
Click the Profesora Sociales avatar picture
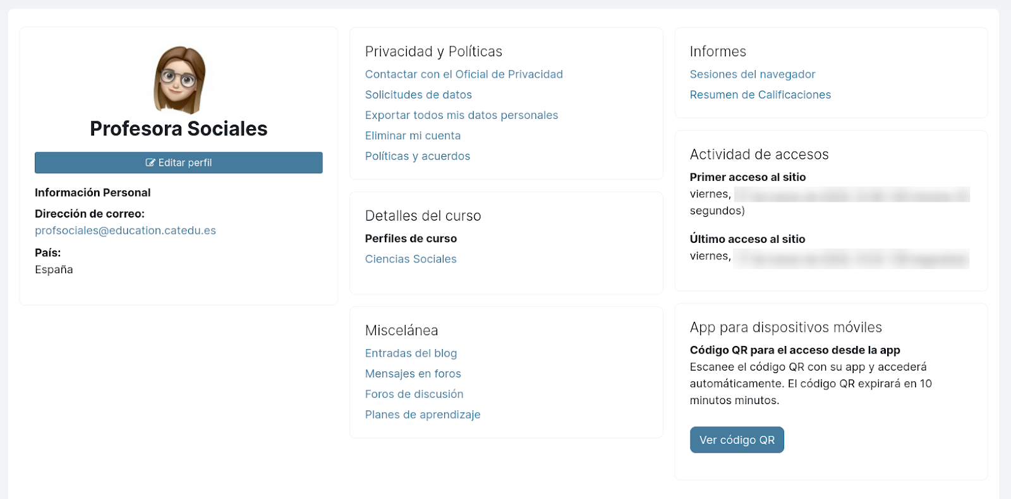coord(179,80)
